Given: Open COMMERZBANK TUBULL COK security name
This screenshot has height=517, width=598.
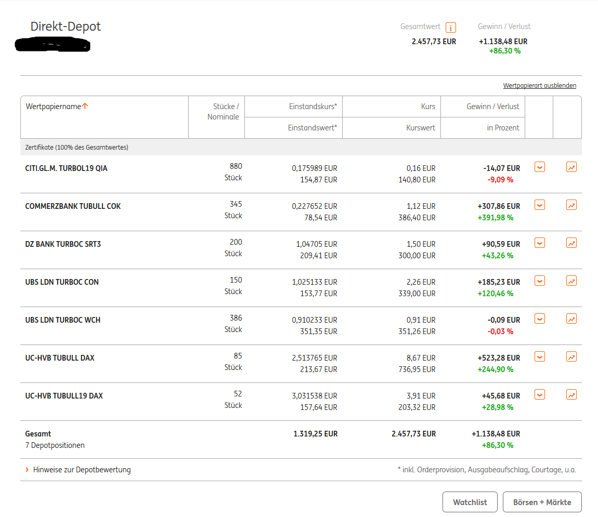Looking at the screenshot, I should (73, 206).
